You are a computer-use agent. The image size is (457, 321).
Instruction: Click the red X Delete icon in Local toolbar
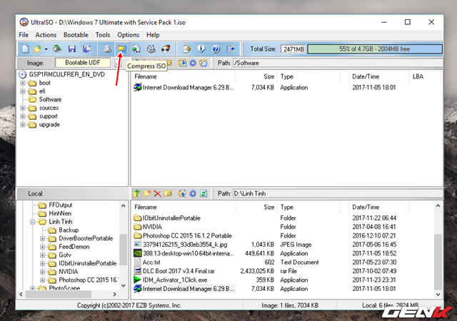point(157,193)
